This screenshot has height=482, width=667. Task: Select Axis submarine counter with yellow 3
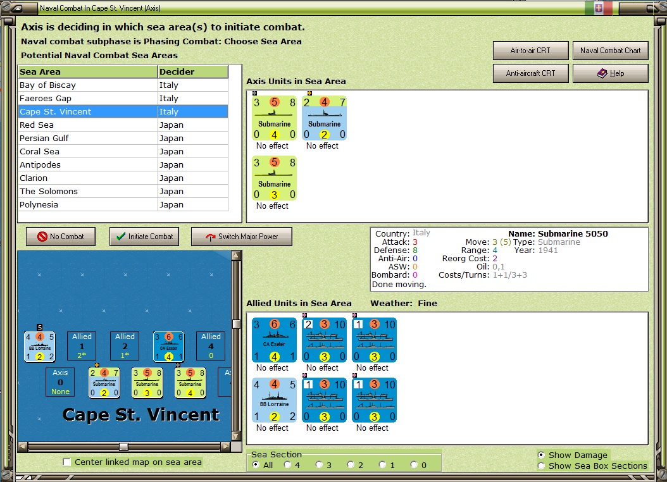point(275,178)
